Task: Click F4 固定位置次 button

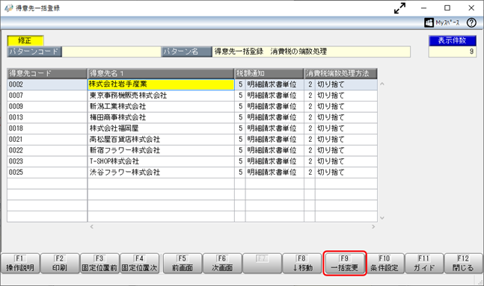Action: point(139,264)
